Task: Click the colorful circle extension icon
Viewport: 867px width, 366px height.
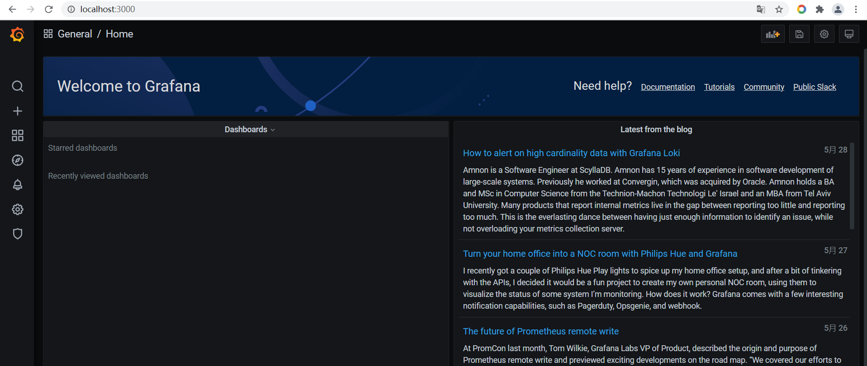Action: coord(801,9)
